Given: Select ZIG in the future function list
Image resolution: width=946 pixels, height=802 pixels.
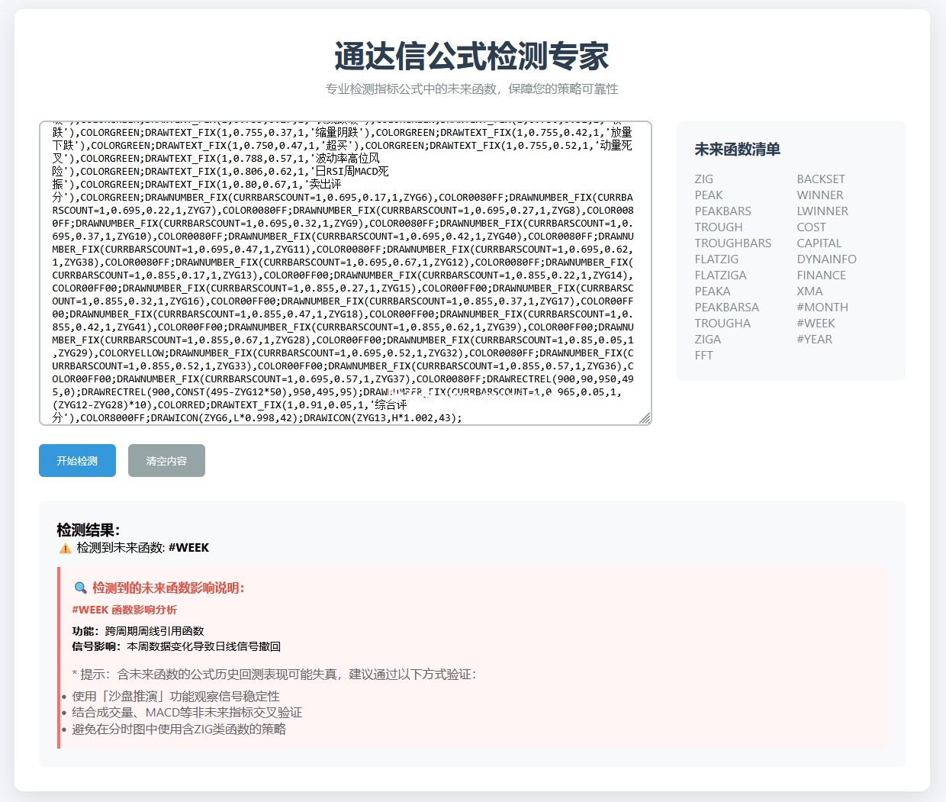Looking at the screenshot, I should (x=703, y=179).
